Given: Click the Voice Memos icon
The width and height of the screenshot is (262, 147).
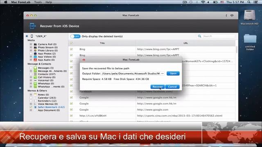Looking at the screenshot, I should pyautogui.click(x=35, y=104).
